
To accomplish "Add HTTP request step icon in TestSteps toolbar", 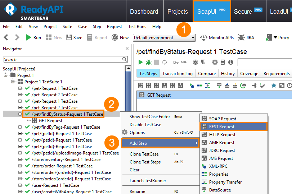I will tap(157, 86).
